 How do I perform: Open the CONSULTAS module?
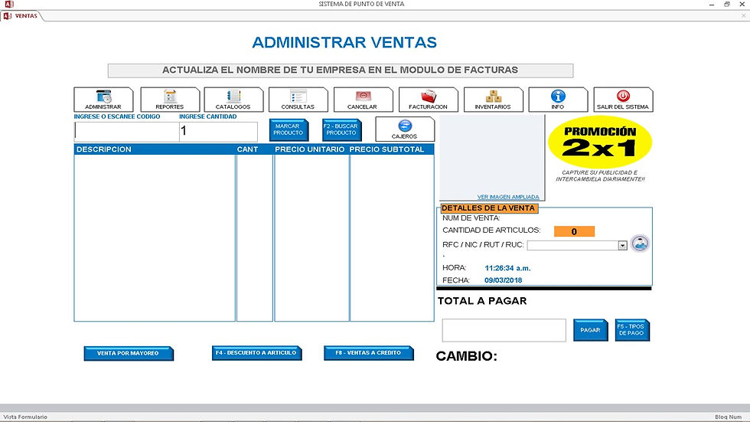coord(298,100)
